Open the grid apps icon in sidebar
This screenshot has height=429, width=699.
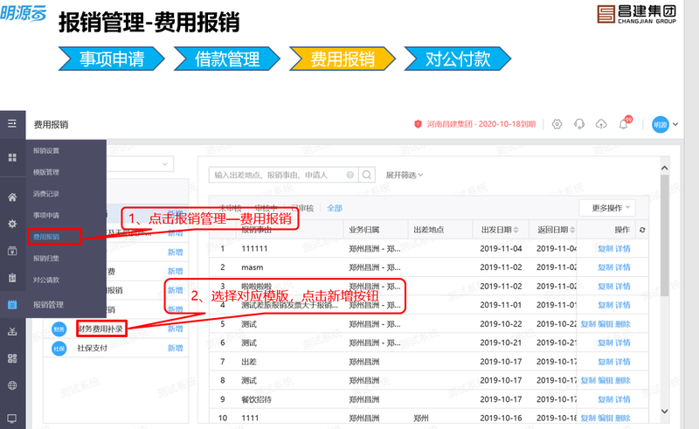[x=12, y=157]
